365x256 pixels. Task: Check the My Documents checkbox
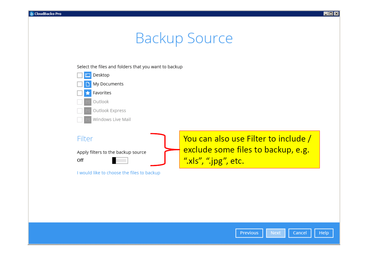pos(80,84)
